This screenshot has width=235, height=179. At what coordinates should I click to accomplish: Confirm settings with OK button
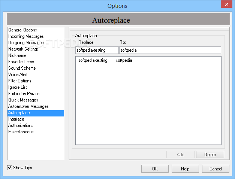tap(155, 169)
